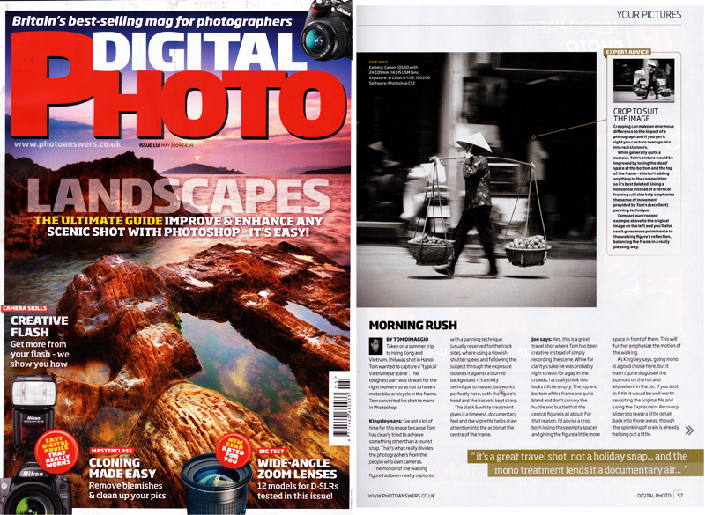705x515 pixels.
Task: Click the Nikon flash unit picture
Action: coord(34,411)
